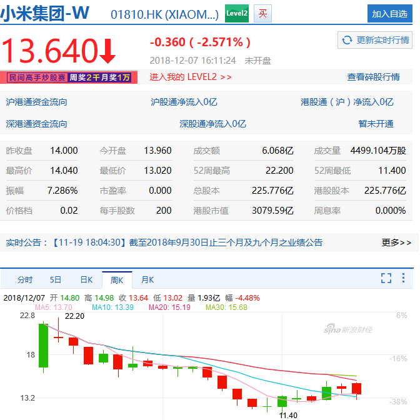Image resolution: width=420 pixels, height=420 pixels.
Task: Click 小米集团-W stock title
Action: click(x=45, y=13)
